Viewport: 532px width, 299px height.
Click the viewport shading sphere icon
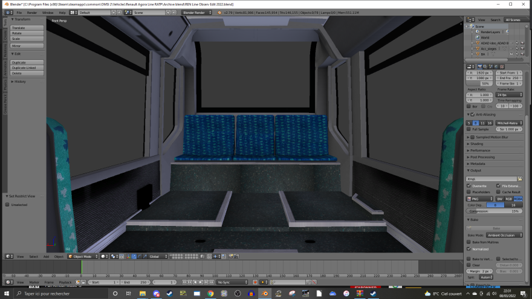click(104, 256)
